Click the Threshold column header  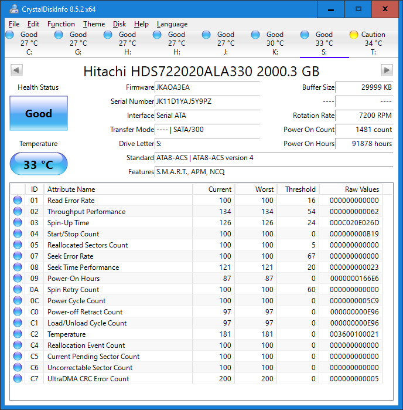point(298,189)
